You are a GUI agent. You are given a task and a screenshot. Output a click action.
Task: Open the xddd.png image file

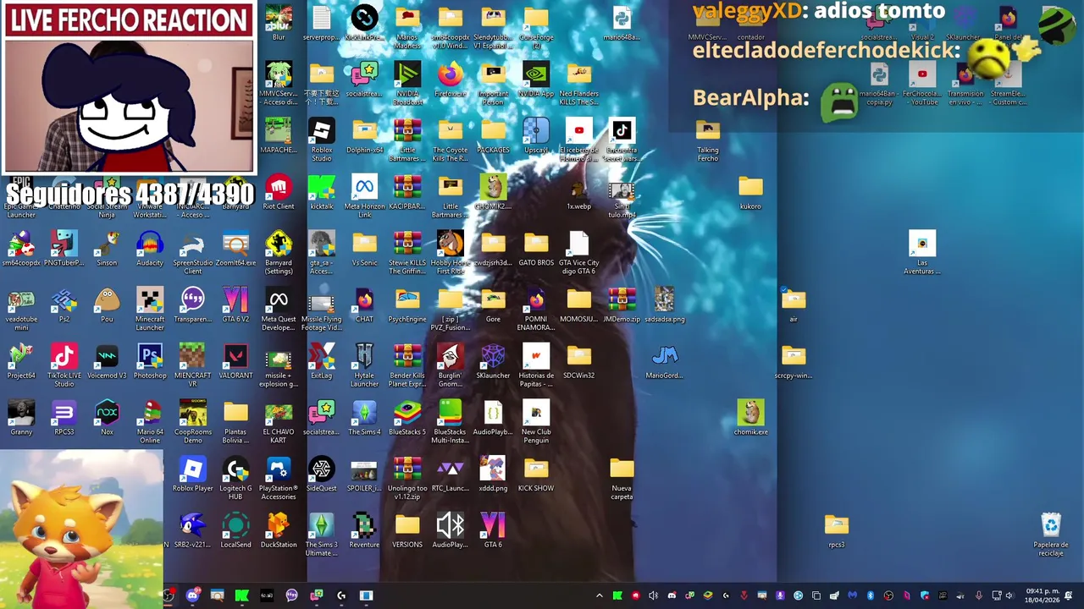click(x=493, y=474)
